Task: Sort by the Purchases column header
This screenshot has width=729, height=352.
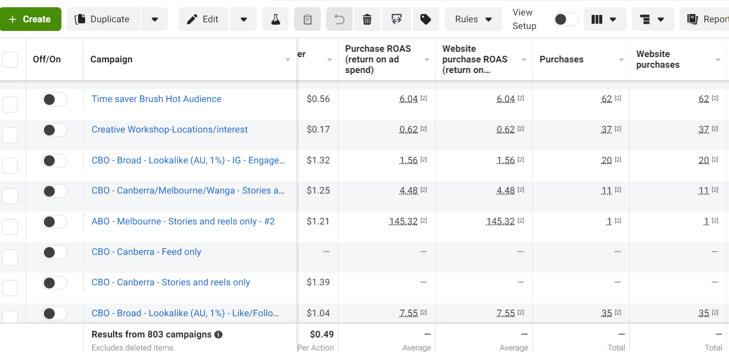Action: (562, 59)
